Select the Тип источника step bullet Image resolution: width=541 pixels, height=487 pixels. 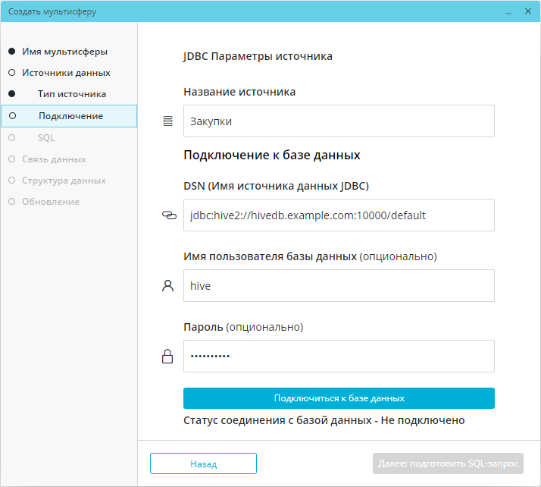11,94
